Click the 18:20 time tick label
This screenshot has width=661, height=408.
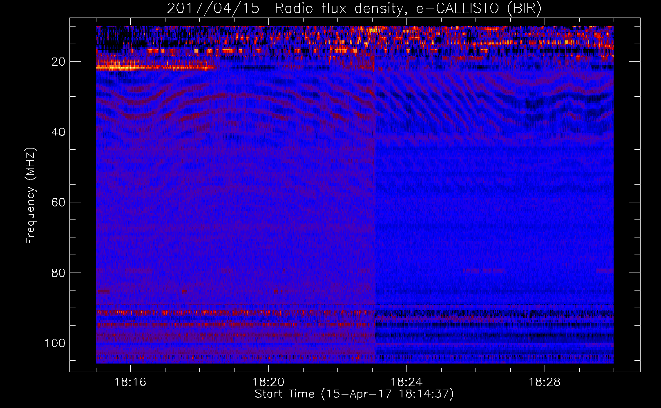[268, 382]
